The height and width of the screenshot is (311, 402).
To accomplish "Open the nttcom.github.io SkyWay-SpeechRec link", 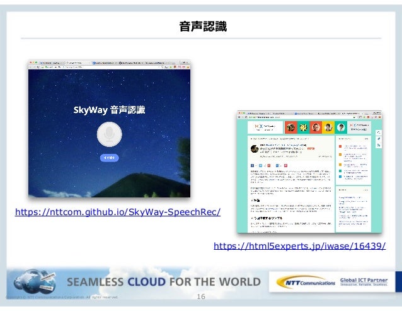I will tap(118, 212).
